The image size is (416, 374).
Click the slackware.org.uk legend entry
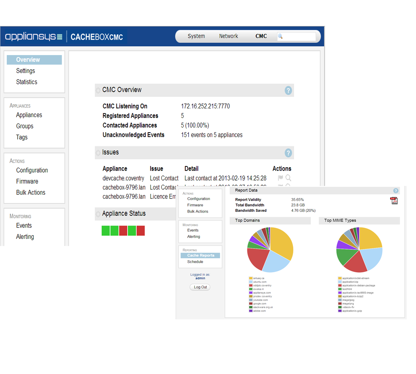coord(261,307)
